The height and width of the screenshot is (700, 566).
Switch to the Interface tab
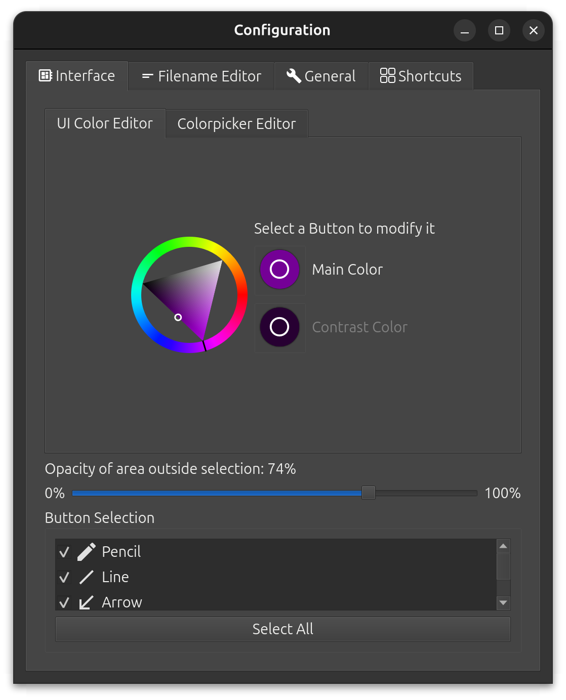[77, 76]
